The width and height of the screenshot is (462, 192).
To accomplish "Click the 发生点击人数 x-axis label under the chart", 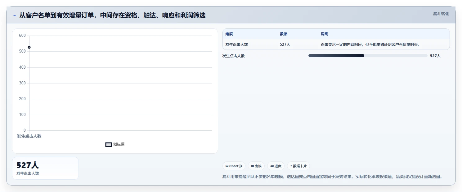I will (x=29, y=136).
